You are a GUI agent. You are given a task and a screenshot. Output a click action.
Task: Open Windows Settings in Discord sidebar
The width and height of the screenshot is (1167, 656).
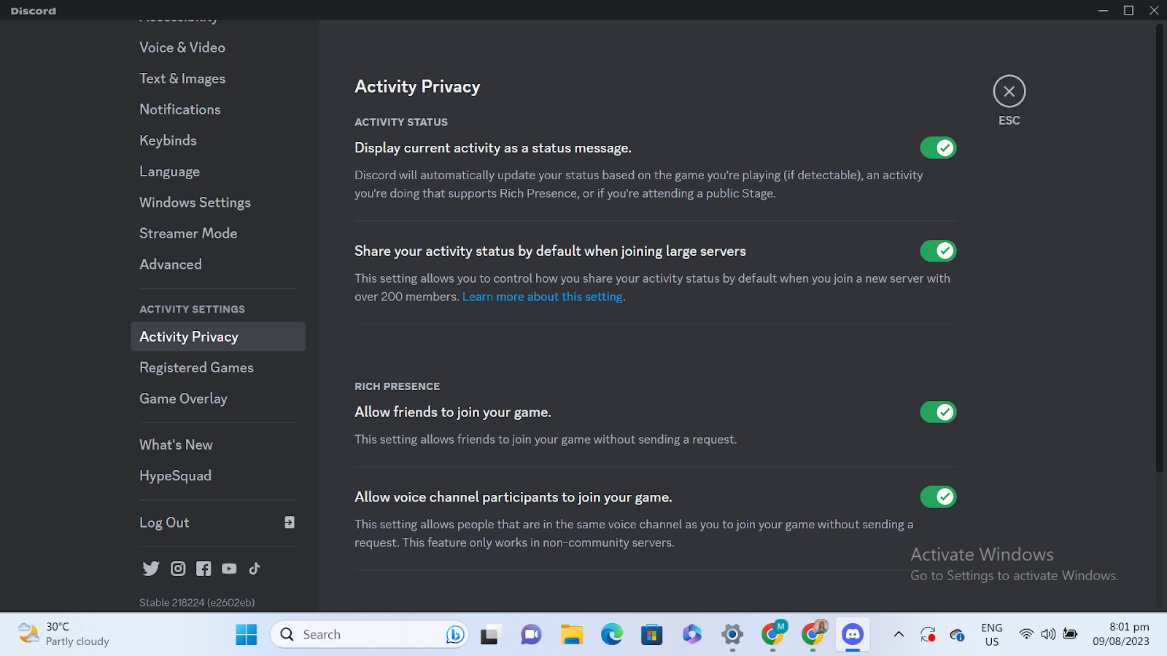coord(218,203)
